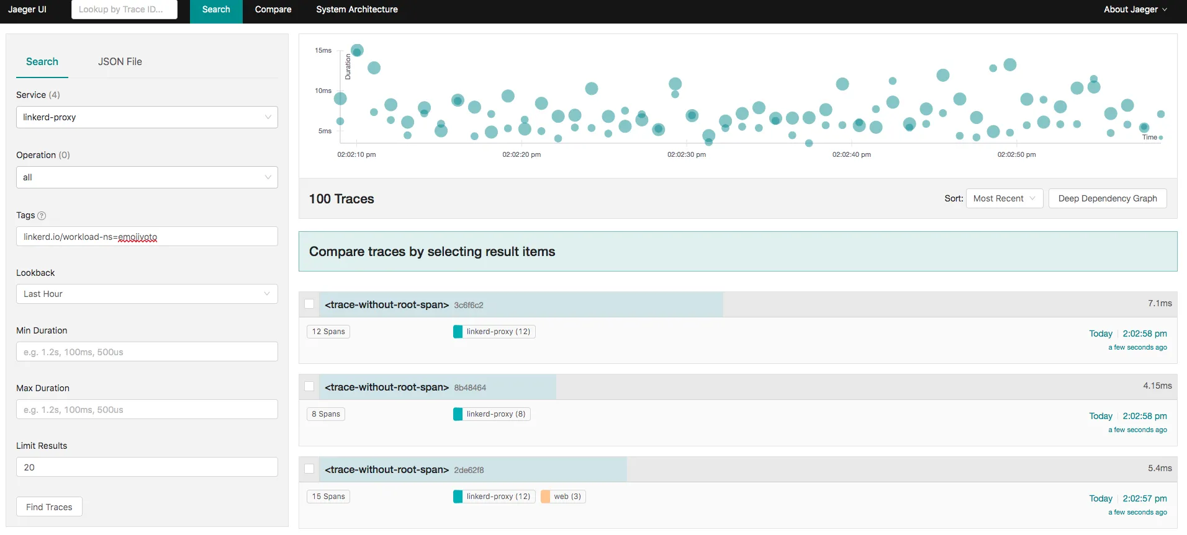Viewport: 1187px width, 535px height.
Task: Click the orange web (3) service swatch
Action: coord(545,497)
